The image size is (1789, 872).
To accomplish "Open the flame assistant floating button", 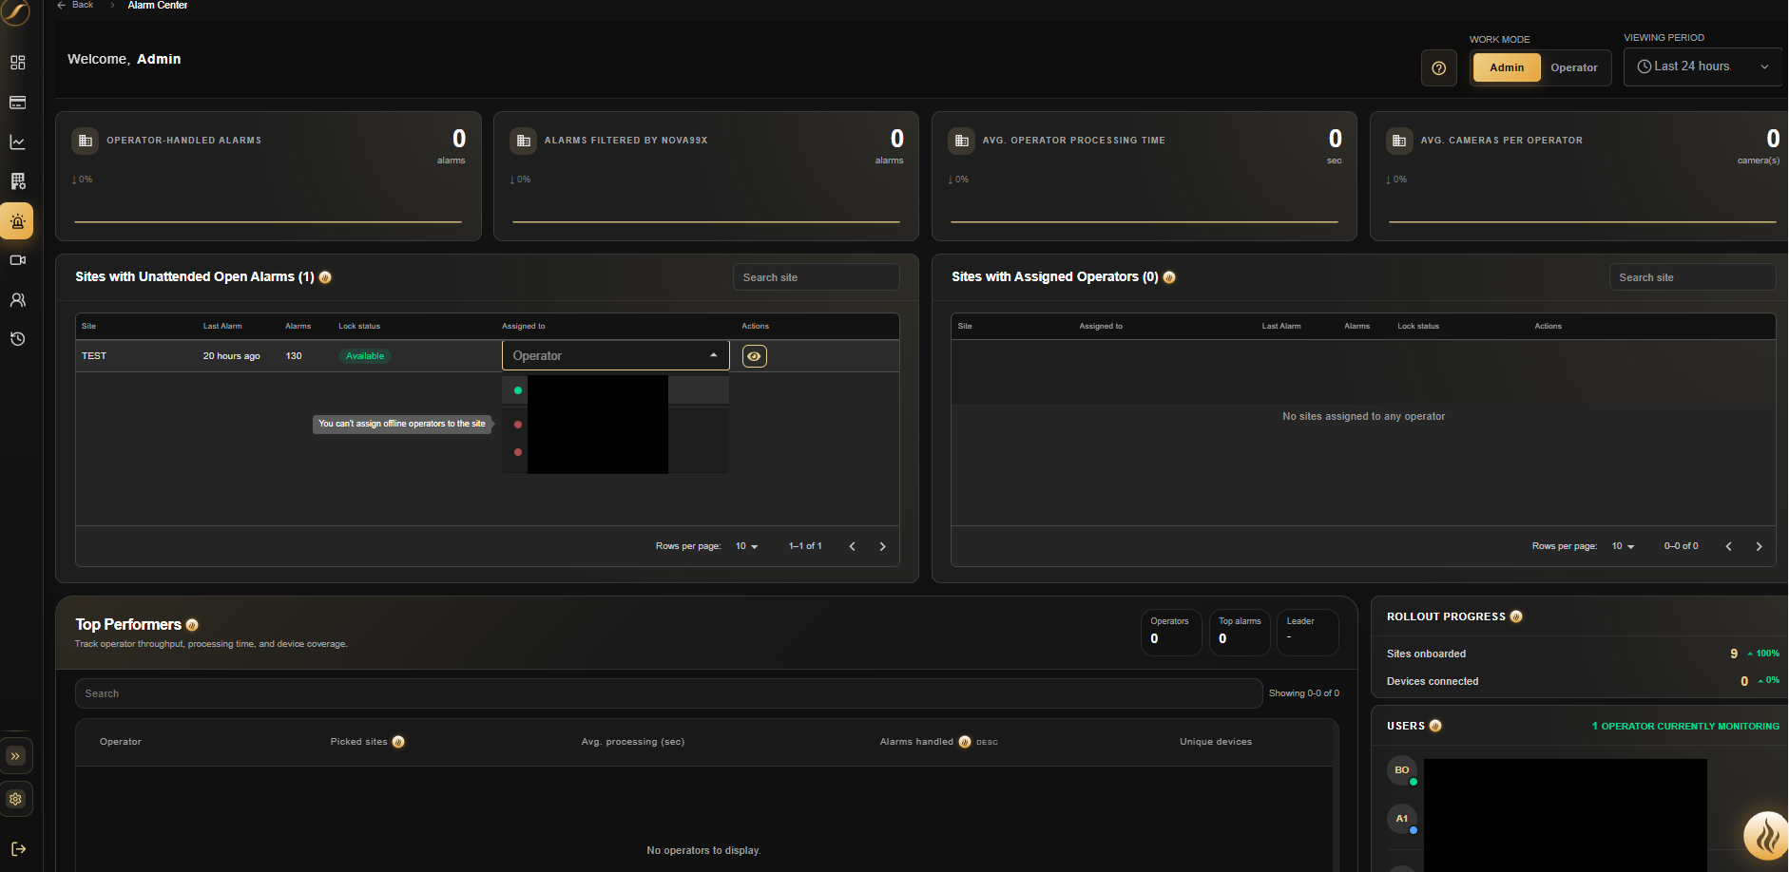I will [1766, 836].
